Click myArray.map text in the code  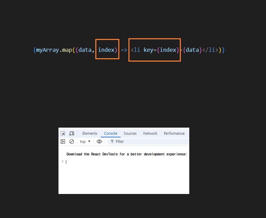point(54,50)
